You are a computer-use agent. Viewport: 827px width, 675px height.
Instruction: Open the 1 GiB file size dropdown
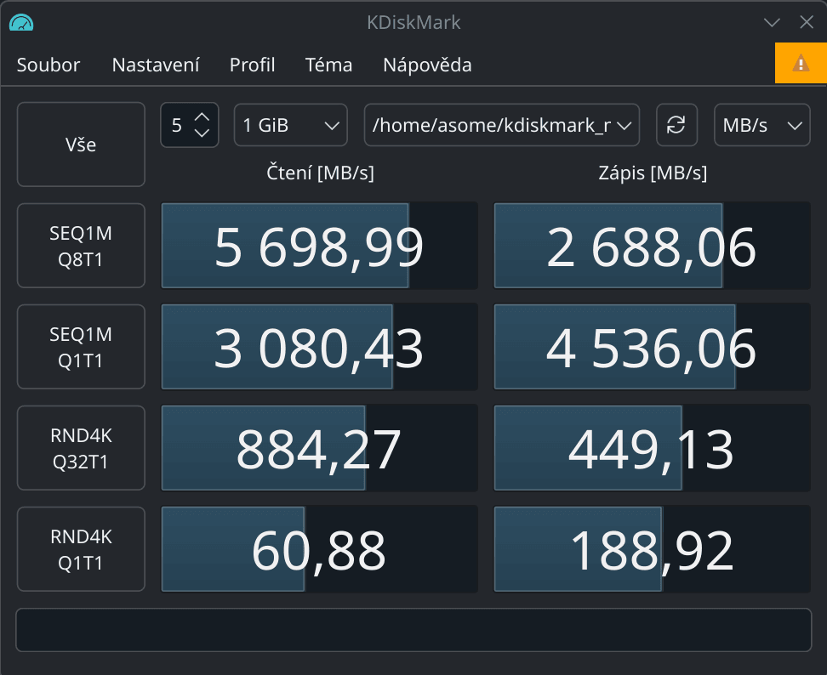click(291, 125)
